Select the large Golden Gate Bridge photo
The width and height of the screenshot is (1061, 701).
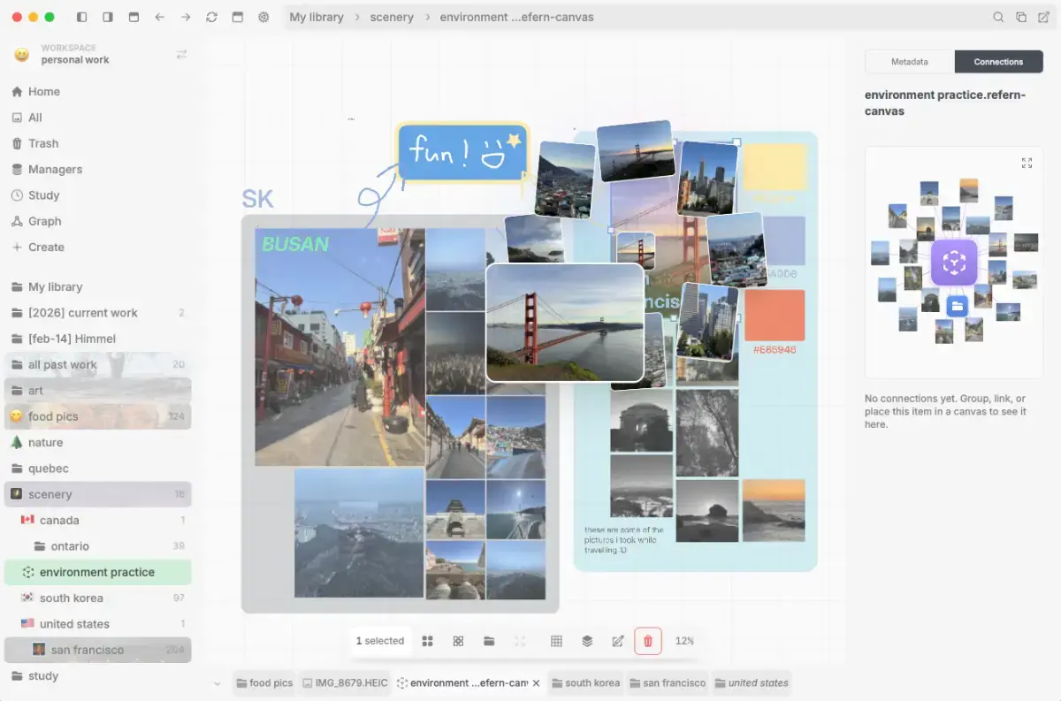565,322
